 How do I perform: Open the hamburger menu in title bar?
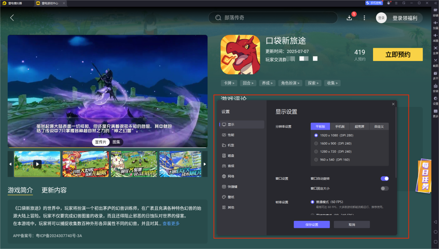tap(396, 3)
